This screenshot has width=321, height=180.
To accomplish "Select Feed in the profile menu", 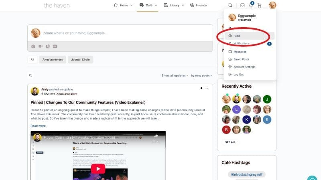I will click(x=237, y=36).
